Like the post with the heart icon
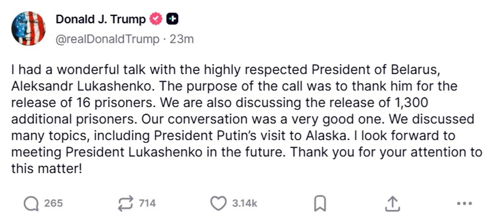The width and height of the screenshot is (496, 217). [x=218, y=203]
